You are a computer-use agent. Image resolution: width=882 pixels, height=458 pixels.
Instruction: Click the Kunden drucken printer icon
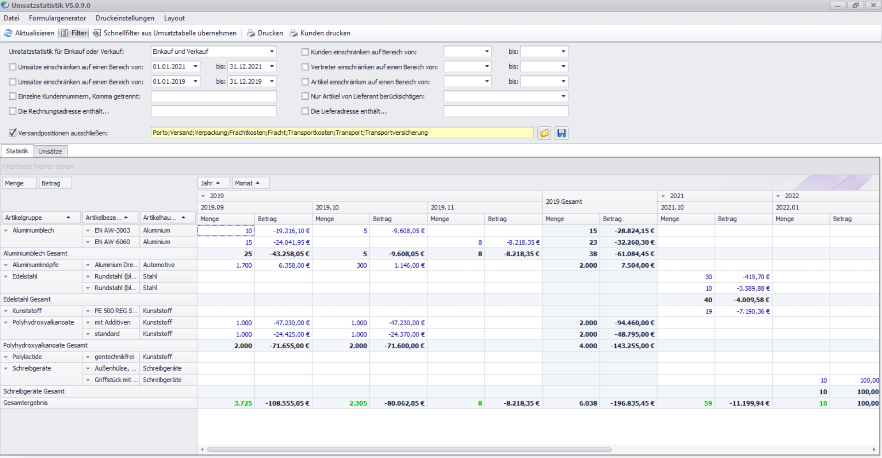(x=293, y=33)
